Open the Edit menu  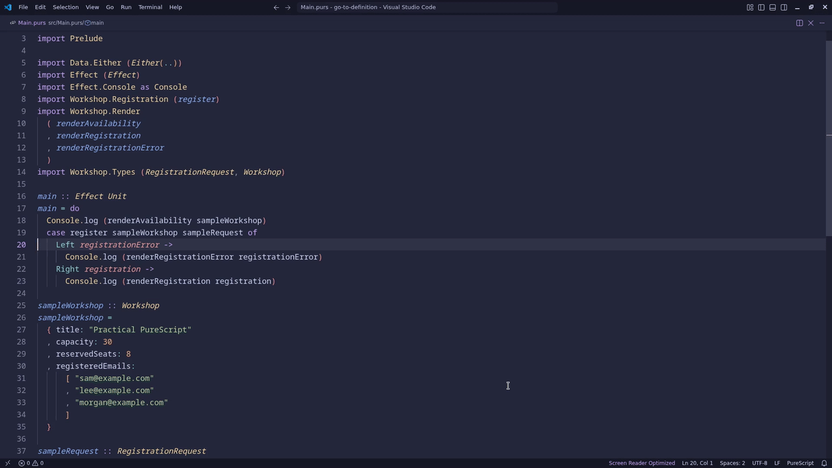point(40,7)
